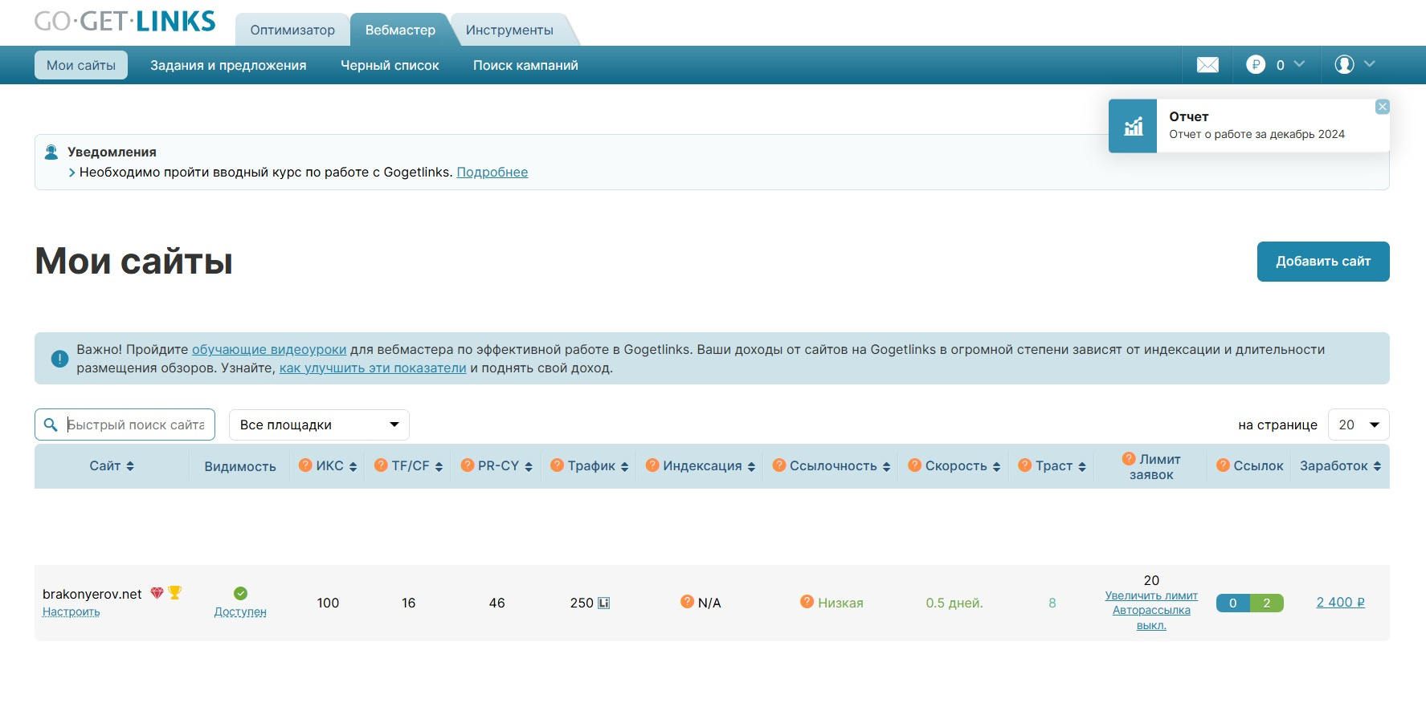Show help for Трафик column
1426x715 pixels.
(x=557, y=465)
